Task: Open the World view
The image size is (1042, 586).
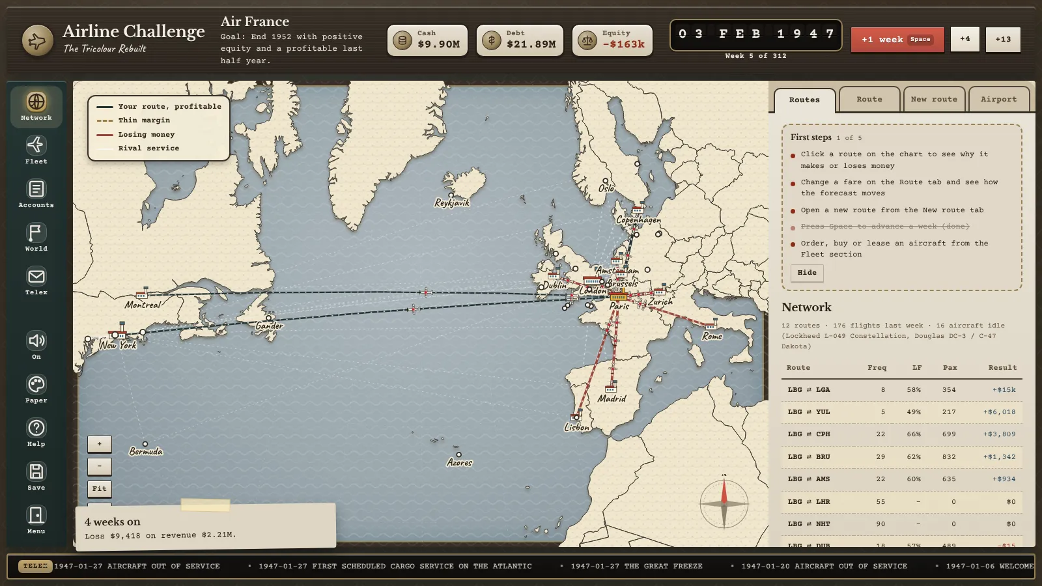Action: point(36,237)
